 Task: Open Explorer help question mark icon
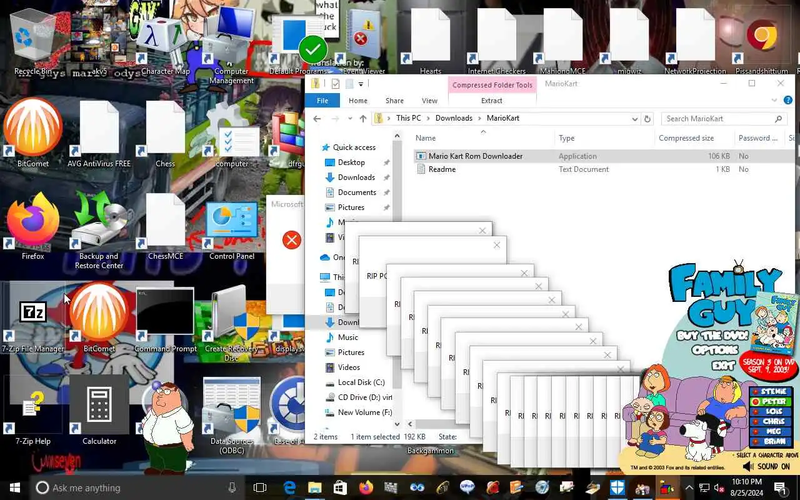point(787,100)
